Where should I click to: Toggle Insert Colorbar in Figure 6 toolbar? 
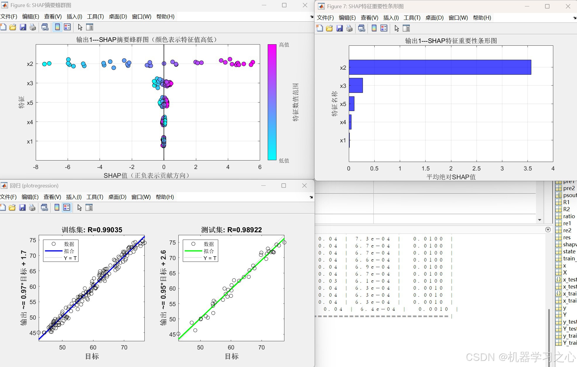coord(57,27)
